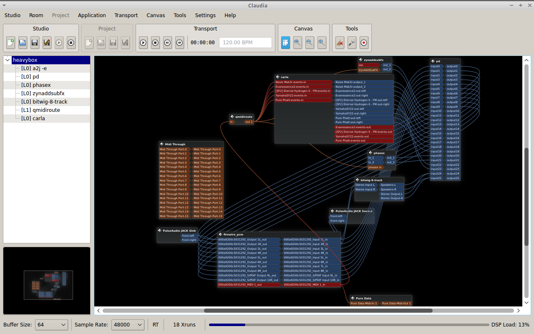
Task: Click 'Speakers-L' port on bitwig-8-track
Action: click(390, 185)
